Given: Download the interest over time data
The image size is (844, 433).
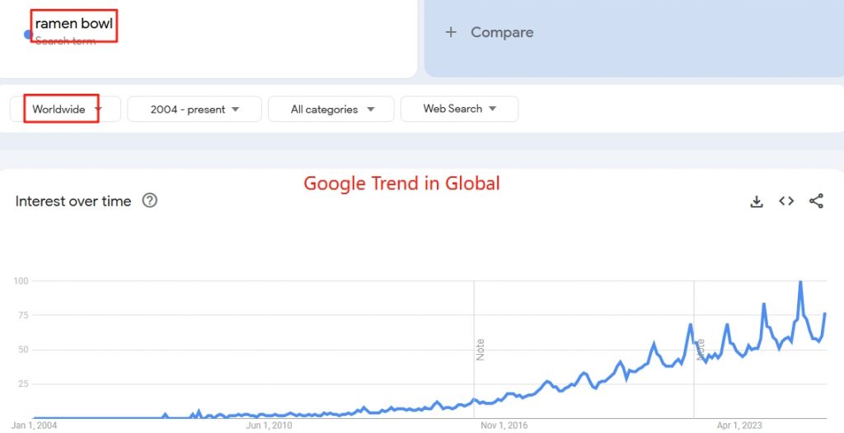Looking at the screenshot, I should coord(757,202).
